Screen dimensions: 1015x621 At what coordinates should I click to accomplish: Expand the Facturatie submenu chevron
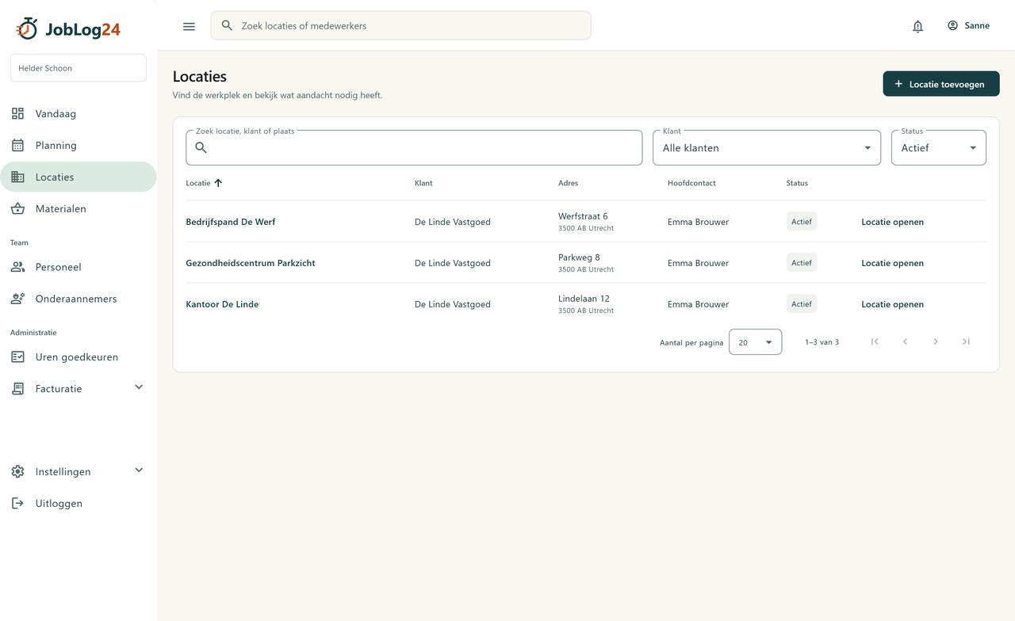coord(139,387)
